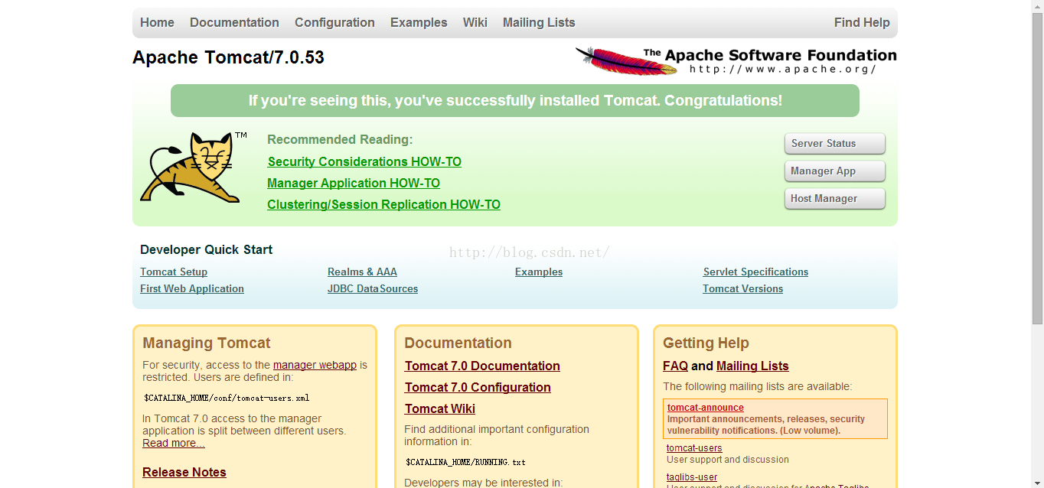Open Documentation in the top navigation

[x=234, y=22]
